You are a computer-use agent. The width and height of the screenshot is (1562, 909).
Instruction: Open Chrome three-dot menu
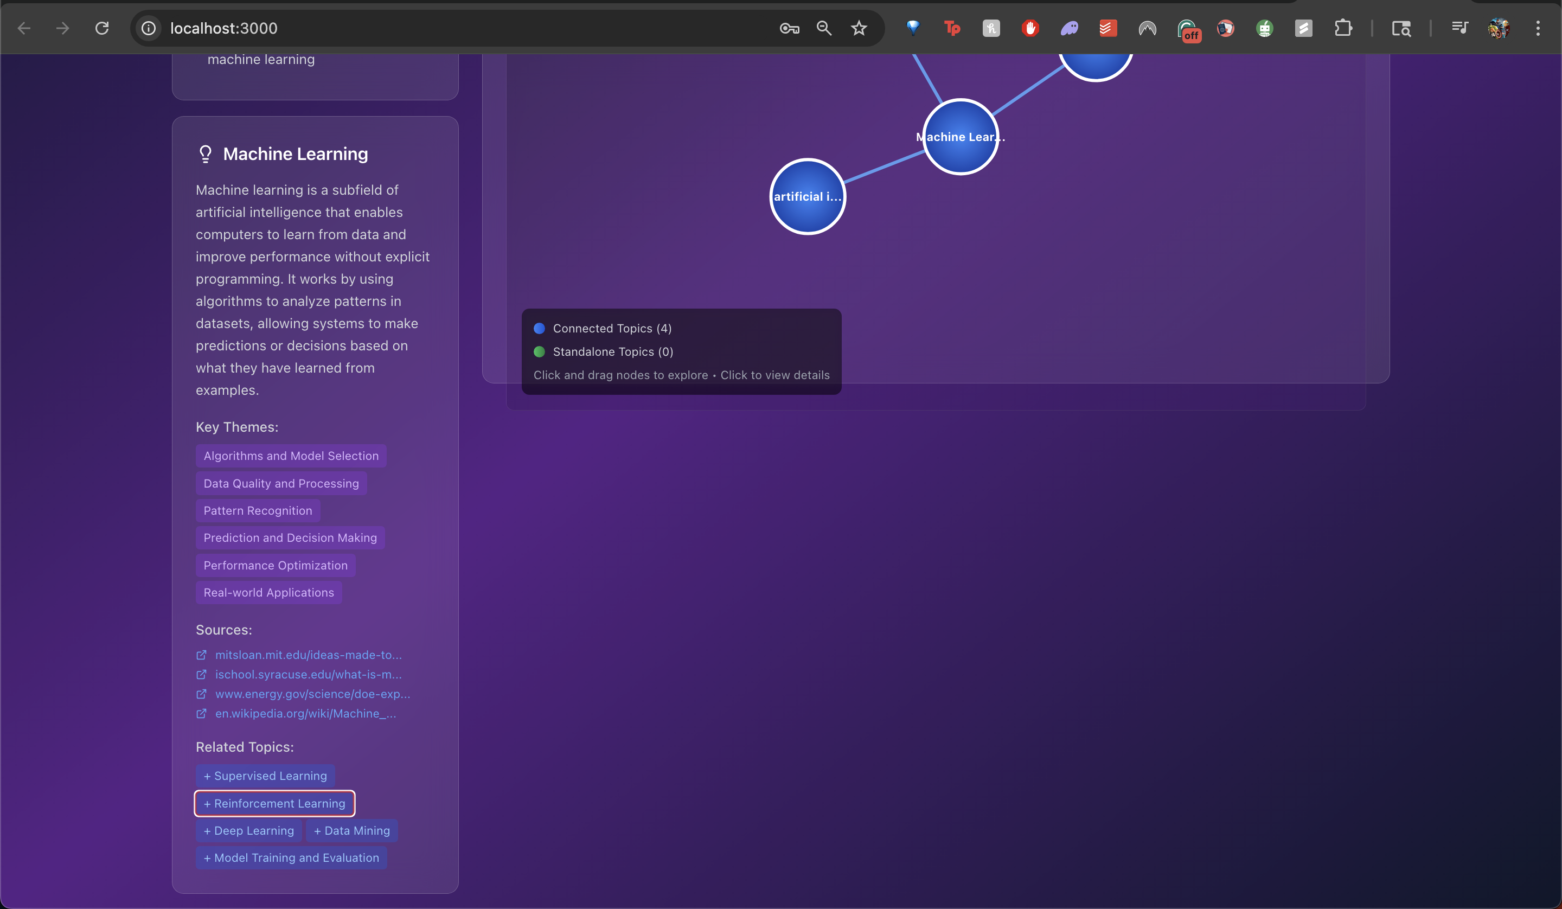[1538, 28]
